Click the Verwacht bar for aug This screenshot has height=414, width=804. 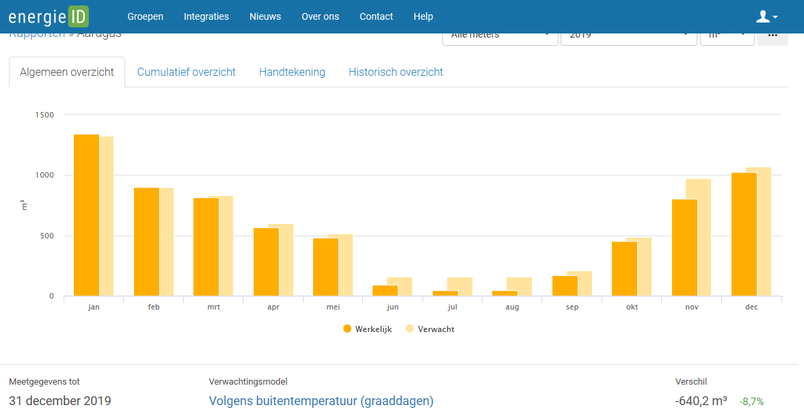click(525, 286)
